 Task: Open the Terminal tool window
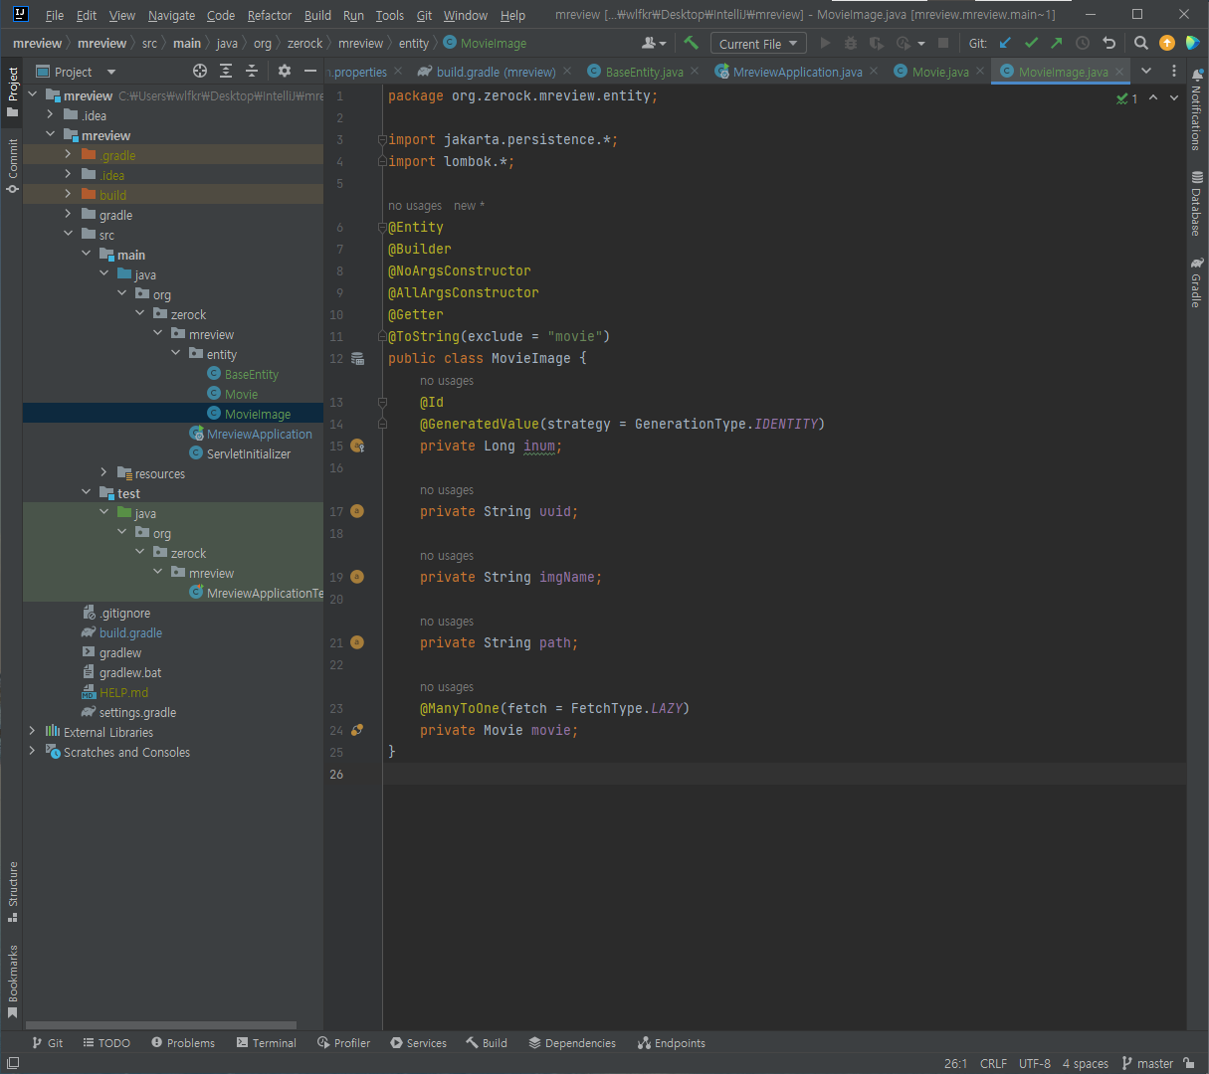pos(267,1043)
